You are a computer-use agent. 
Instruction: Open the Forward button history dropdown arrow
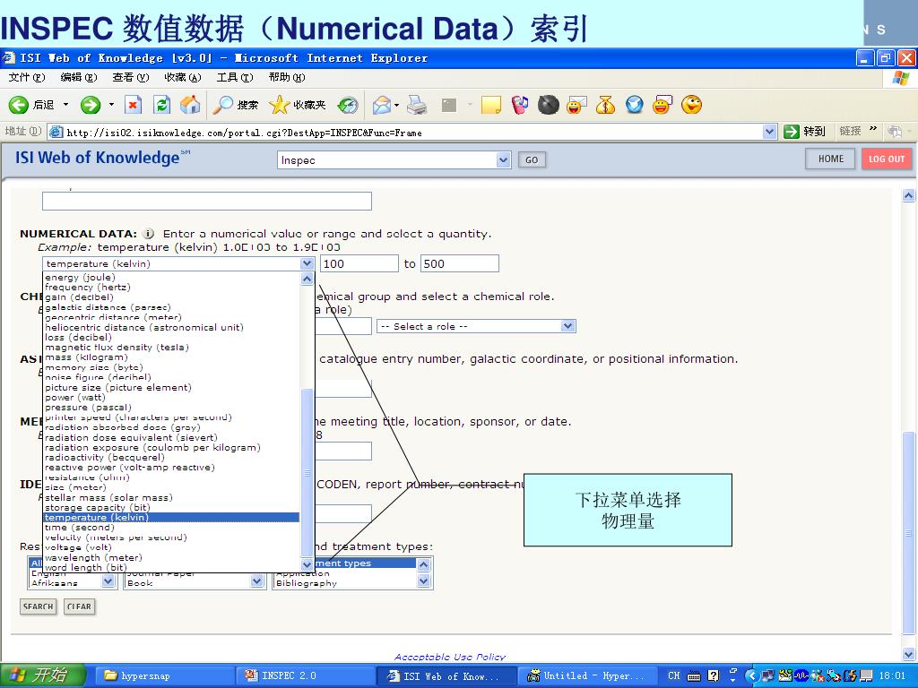pyautogui.click(x=111, y=106)
